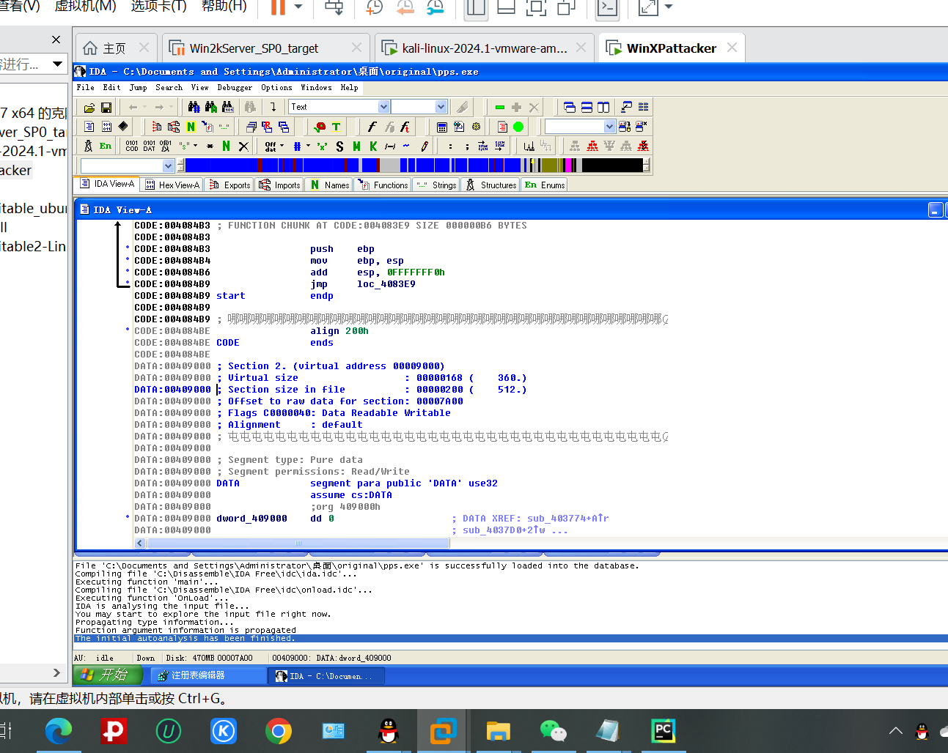Expand the empty combo box left of navigation band
Image resolution: width=948 pixels, height=753 pixels.
coord(168,166)
